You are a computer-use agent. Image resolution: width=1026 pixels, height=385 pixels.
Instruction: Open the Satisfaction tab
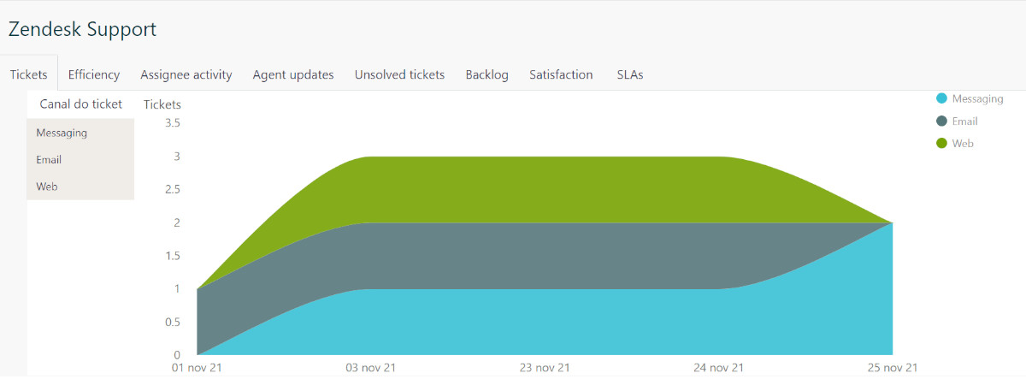tap(561, 74)
